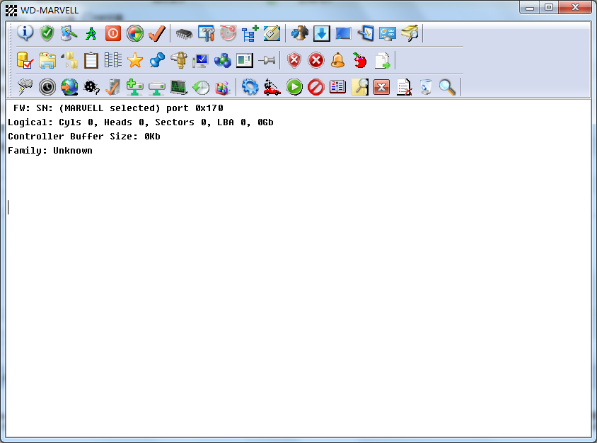
Task: Click the document with red X icon
Action: point(404,87)
